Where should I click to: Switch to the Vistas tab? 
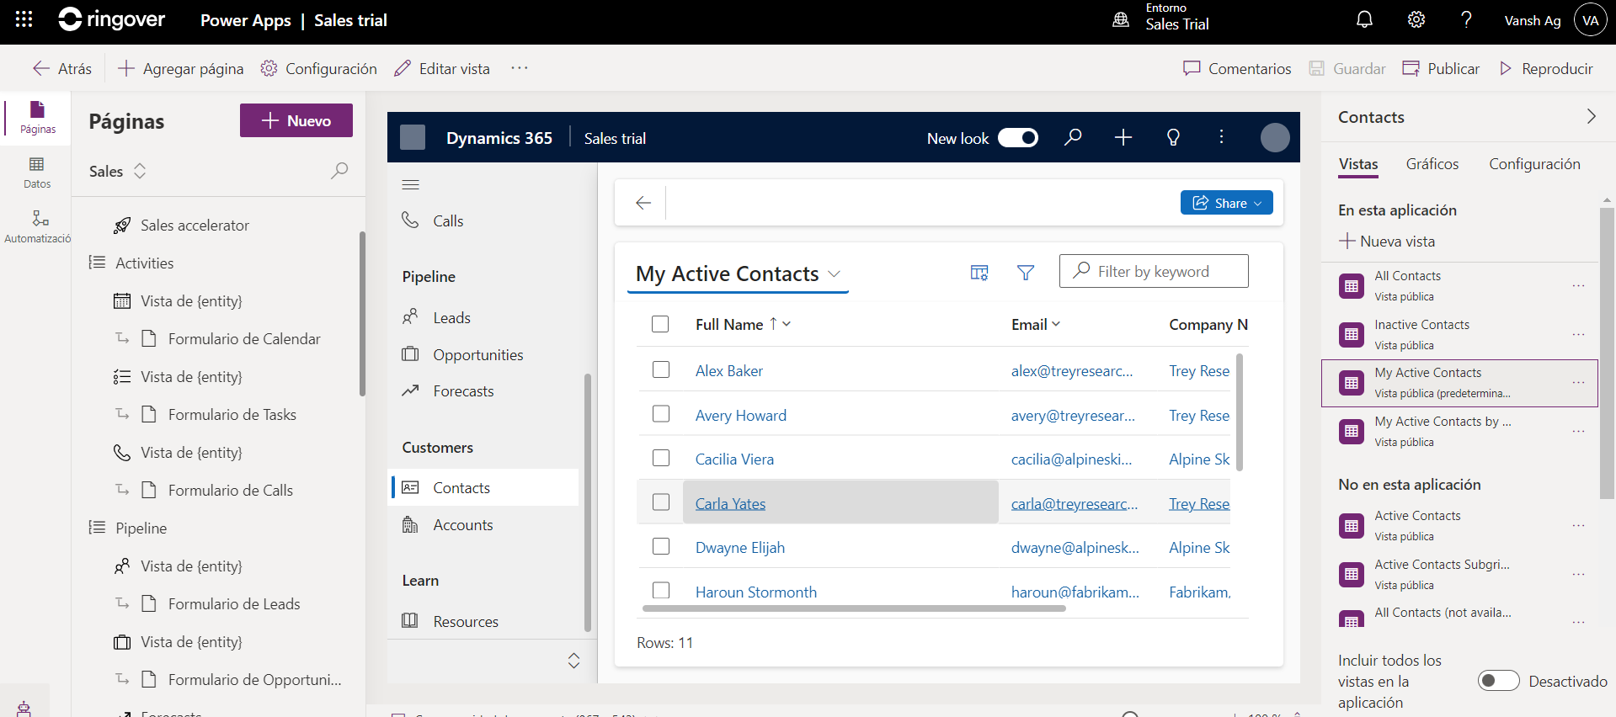pos(1358,164)
